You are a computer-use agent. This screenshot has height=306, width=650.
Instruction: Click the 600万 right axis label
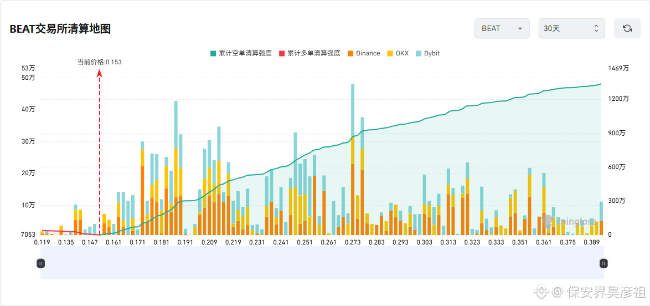tap(617, 167)
